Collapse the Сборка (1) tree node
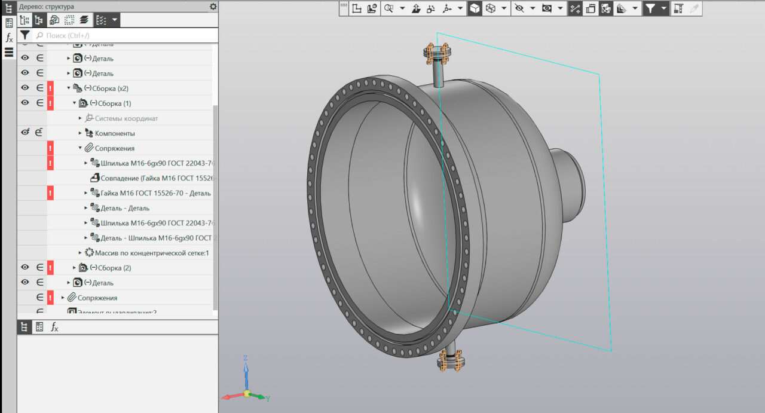Image resolution: width=765 pixels, height=413 pixels. click(75, 103)
